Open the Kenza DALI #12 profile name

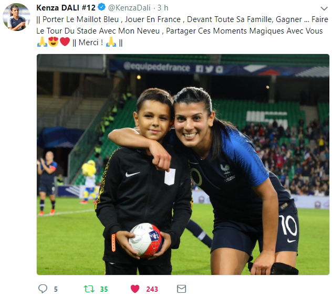click(66, 8)
